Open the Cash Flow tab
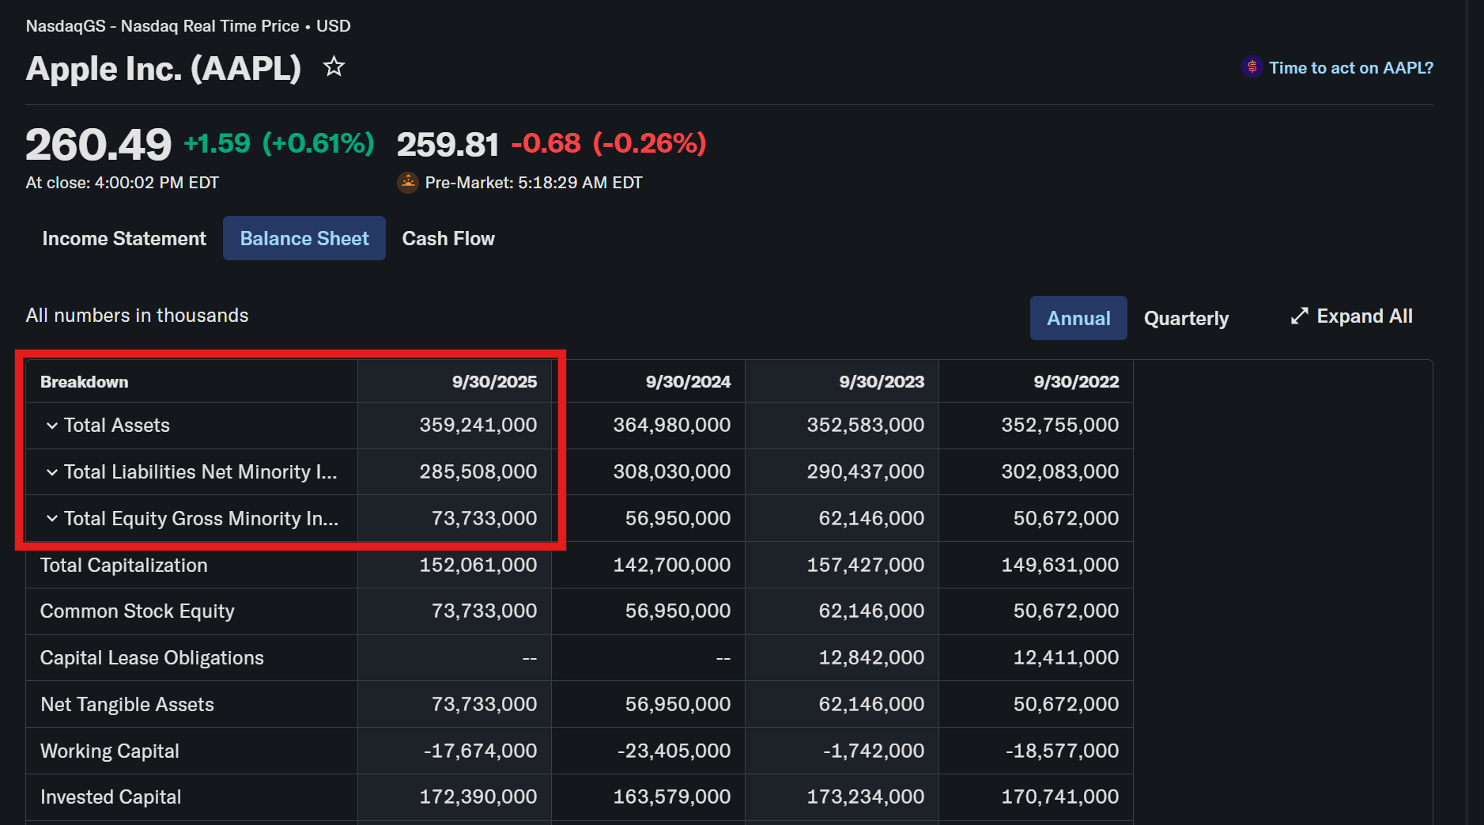 [x=447, y=238]
